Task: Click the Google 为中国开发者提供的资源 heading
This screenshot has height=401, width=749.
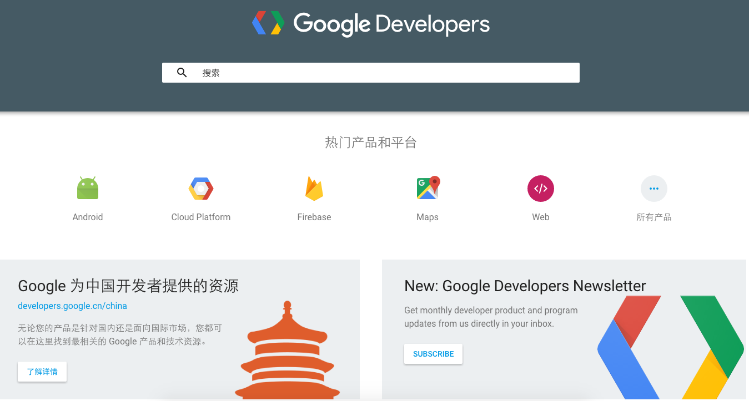Action: tap(128, 286)
